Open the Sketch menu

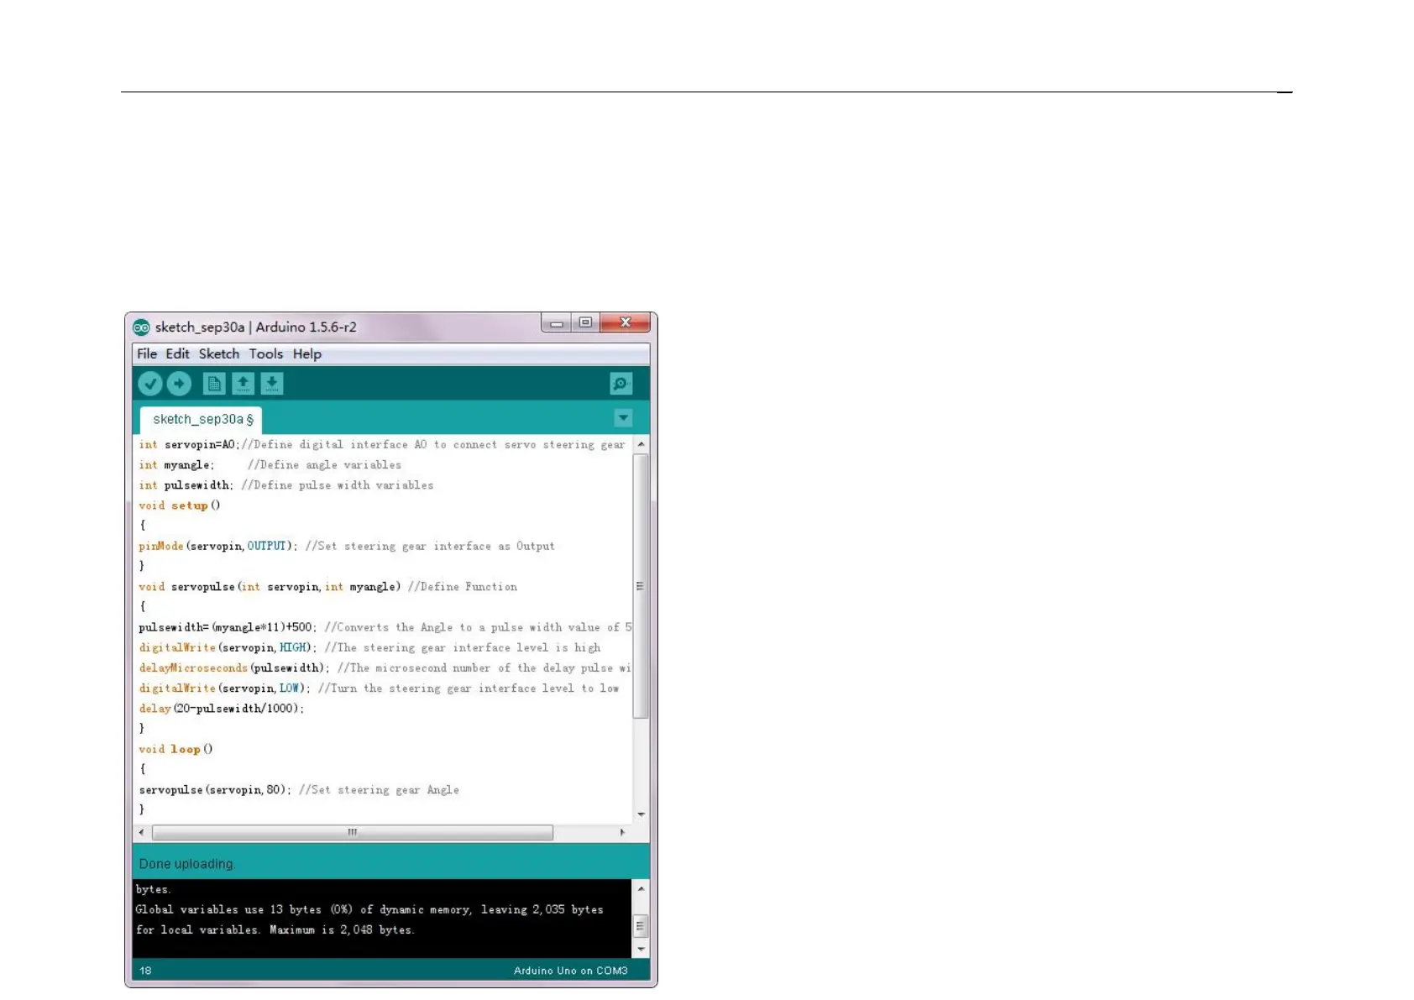pos(219,354)
